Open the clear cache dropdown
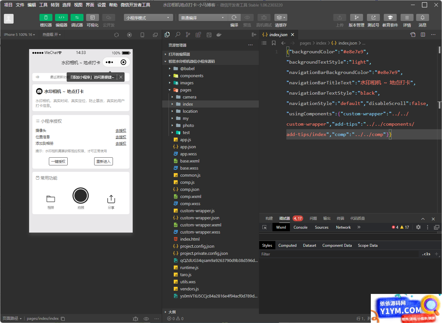This screenshot has width=442, height=323. coord(281,17)
